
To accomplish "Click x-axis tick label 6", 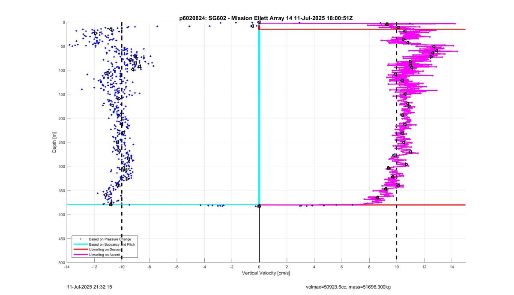I will pyautogui.click(x=341, y=267).
